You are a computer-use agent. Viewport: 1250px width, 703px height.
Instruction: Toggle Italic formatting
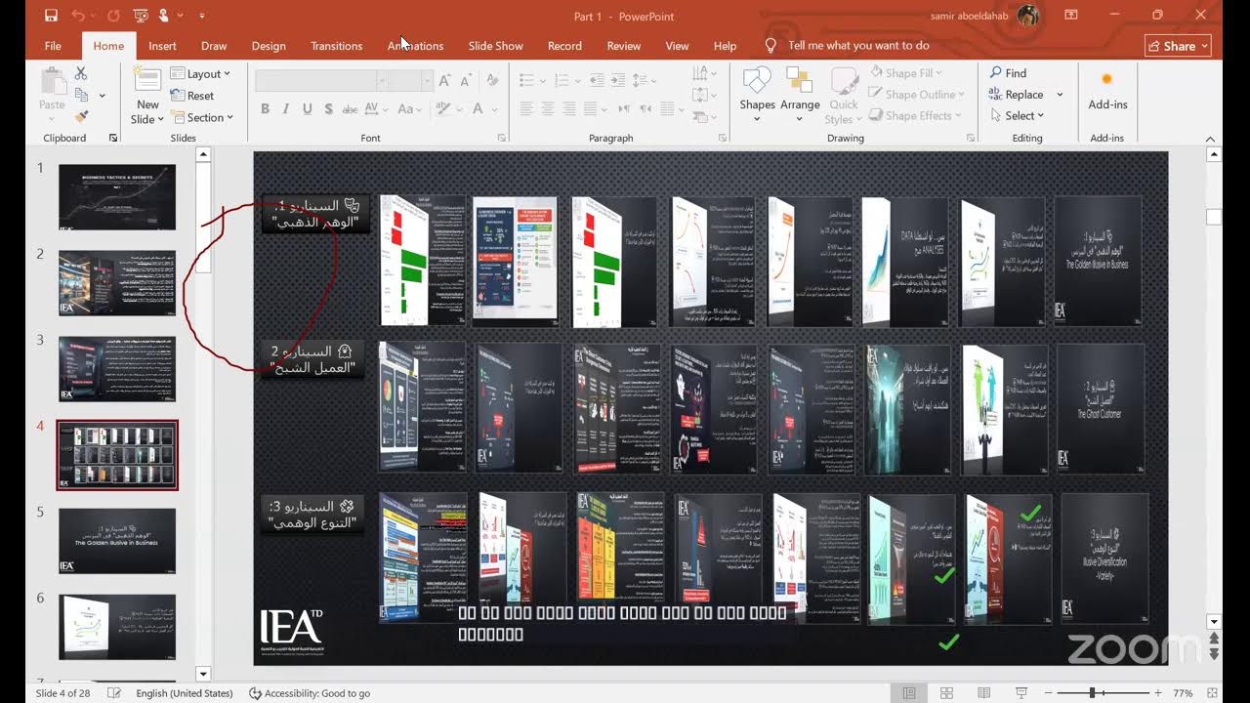click(x=286, y=109)
